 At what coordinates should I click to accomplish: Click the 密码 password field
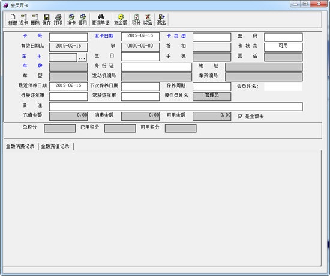point(283,37)
